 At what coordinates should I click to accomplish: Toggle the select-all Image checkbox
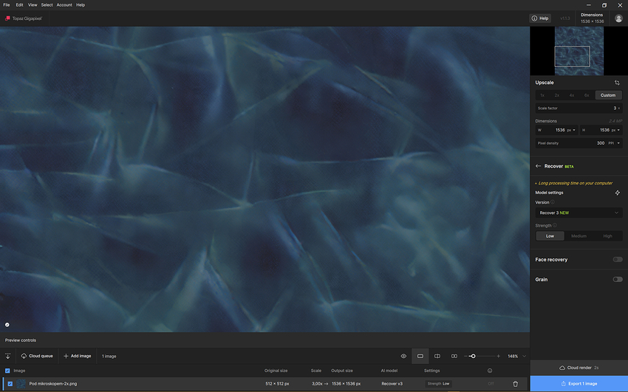coord(7,371)
